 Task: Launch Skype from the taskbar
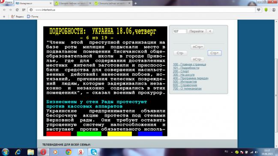click(94, 152)
